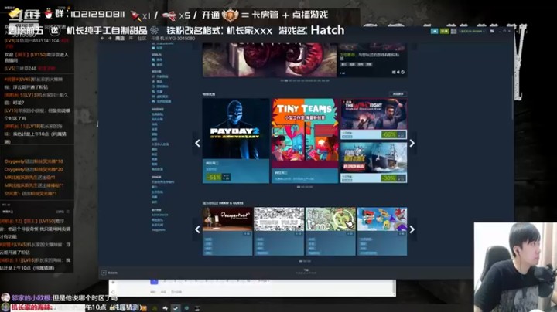
Task: Expand the account name dropdown
Action: tap(471, 31)
